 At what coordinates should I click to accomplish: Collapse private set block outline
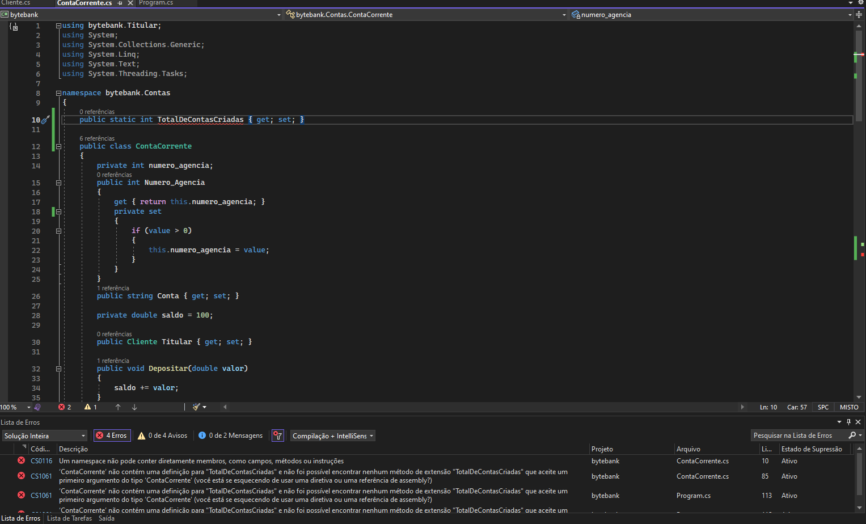(x=58, y=212)
